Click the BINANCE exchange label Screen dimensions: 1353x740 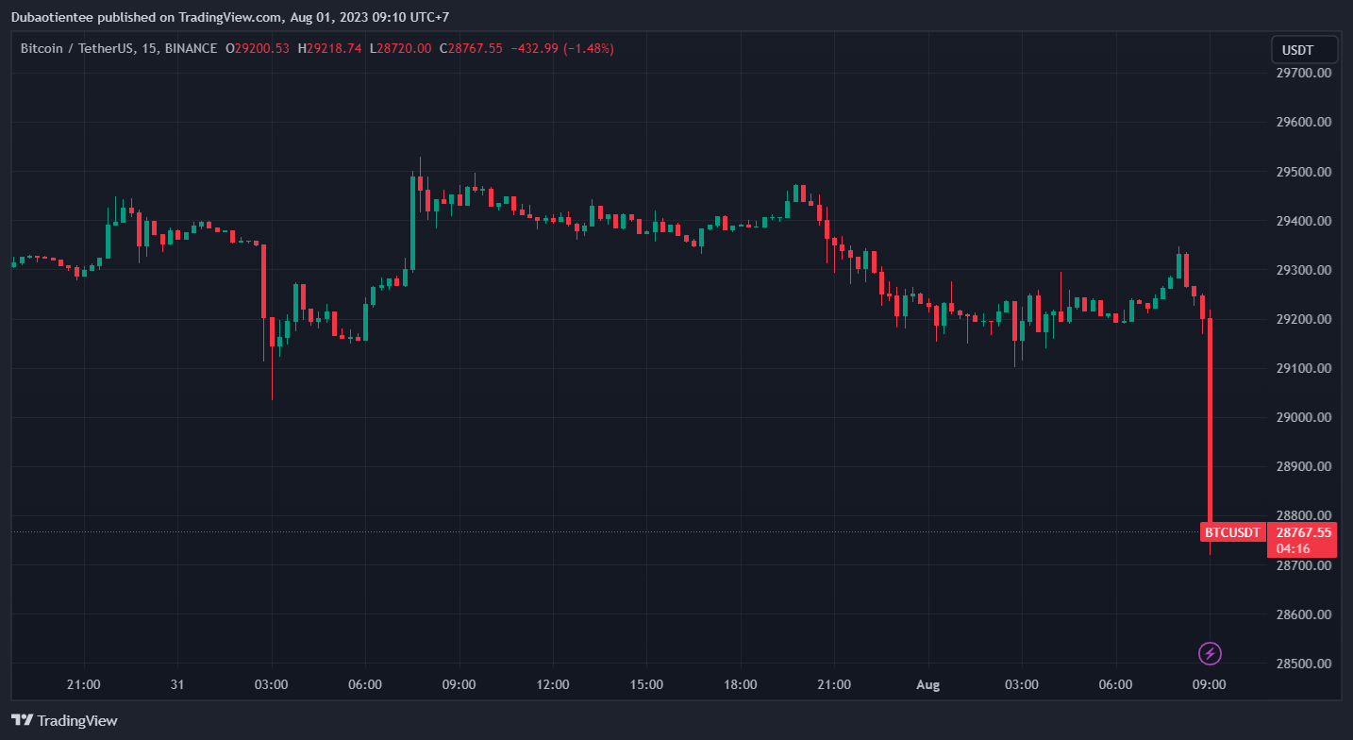pos(191,48)
